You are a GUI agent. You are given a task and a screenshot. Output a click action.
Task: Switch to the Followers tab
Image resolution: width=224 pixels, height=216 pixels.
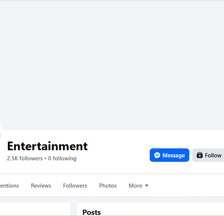pyautogui.click(x=75, y=186)
